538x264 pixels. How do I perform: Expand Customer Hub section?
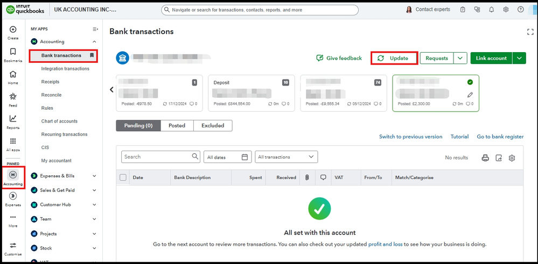click(94, 205)
